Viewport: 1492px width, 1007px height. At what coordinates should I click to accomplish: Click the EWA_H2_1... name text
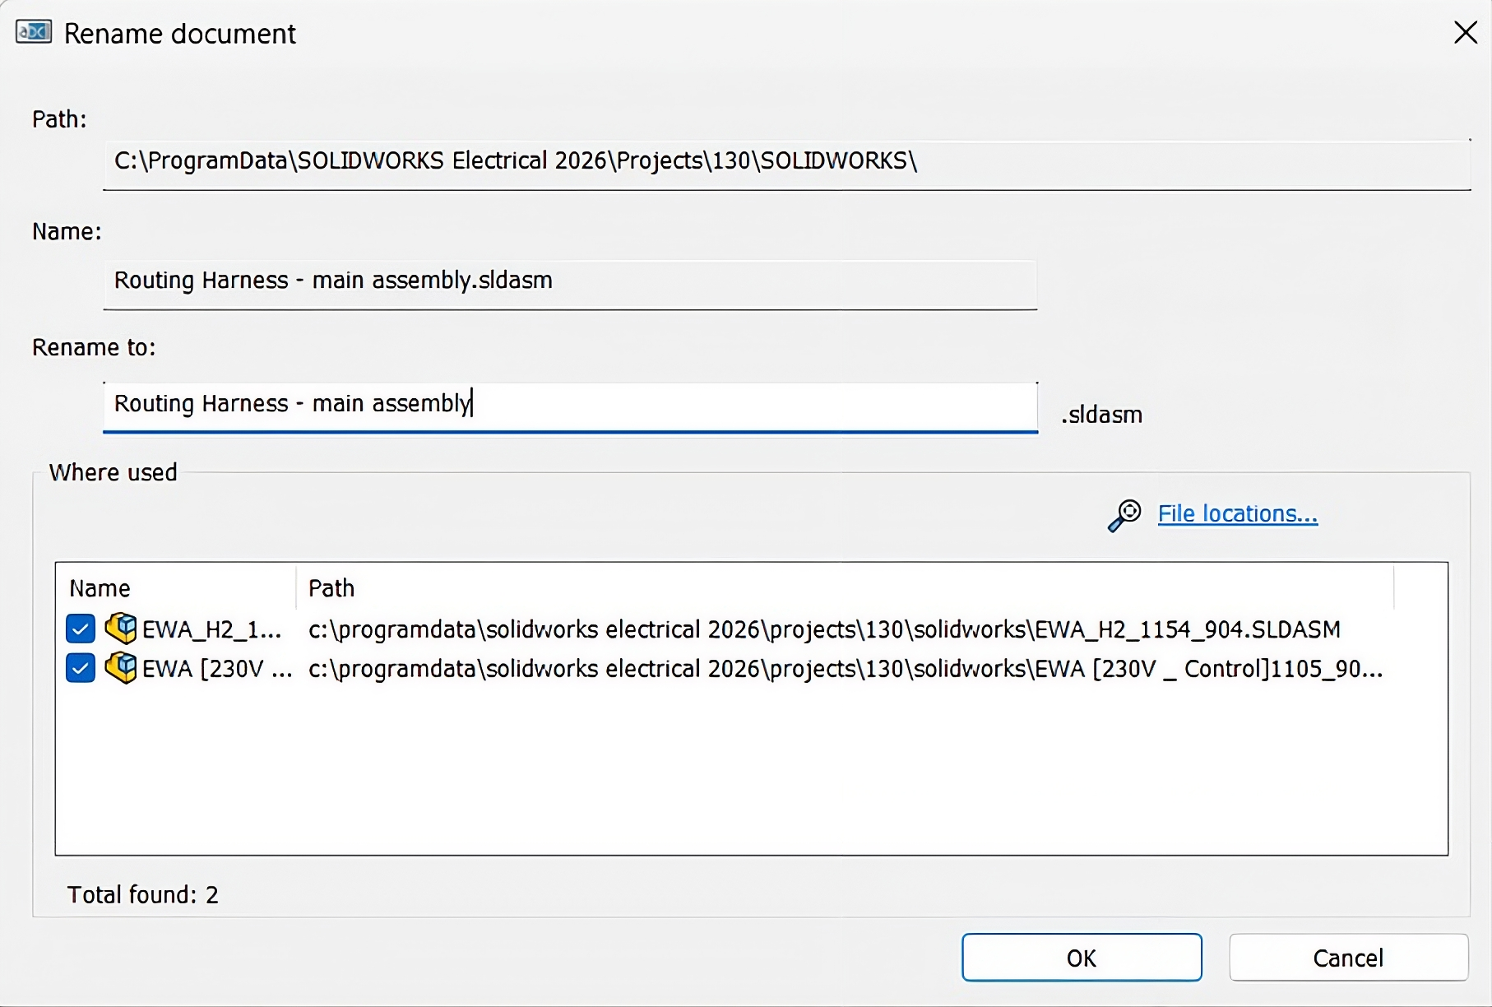pyautogui.click(x=212, y=630)
